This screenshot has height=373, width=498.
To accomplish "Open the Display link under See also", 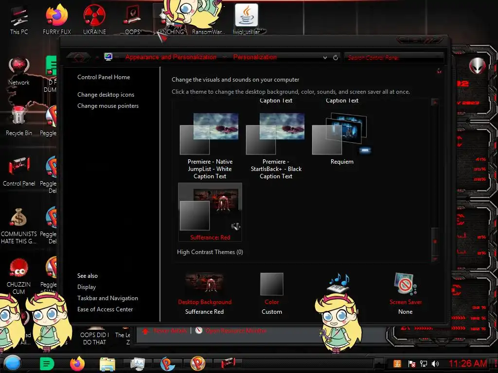I will tap(87, 287).
